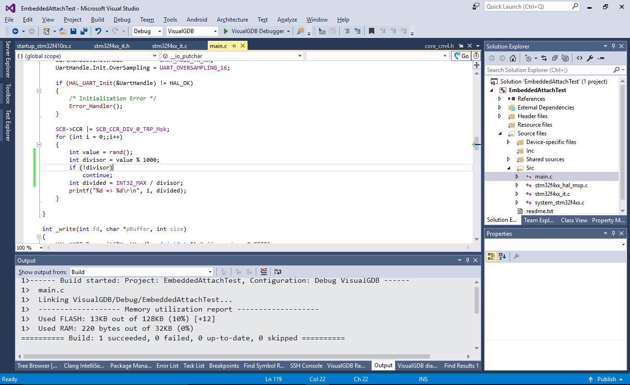
Task: Click the Feedback icon in title bar
Action: point(476,7)
